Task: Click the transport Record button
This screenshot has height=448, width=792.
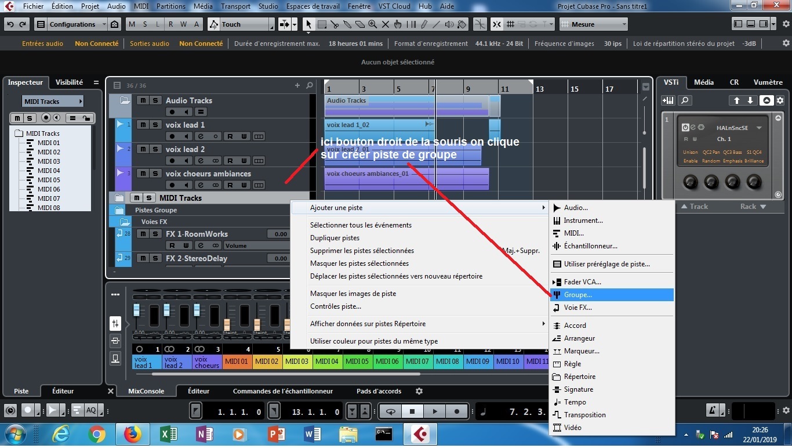Action: coord(456,411)
